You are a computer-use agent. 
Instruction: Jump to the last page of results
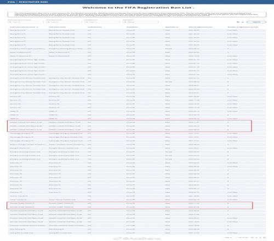264,238
